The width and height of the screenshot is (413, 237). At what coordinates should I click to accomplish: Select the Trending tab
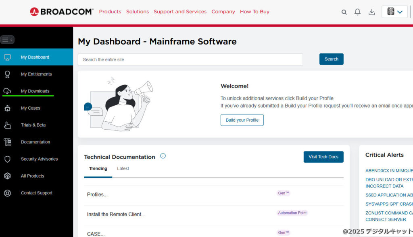pyautogui.click(x=98, y=169)
